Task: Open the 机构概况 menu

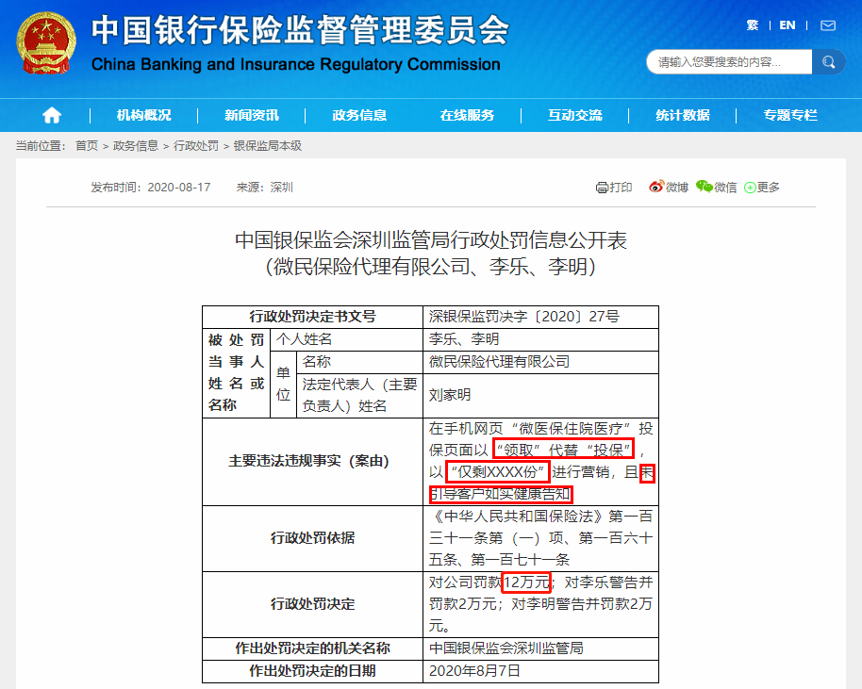Action: pos(144,115)
